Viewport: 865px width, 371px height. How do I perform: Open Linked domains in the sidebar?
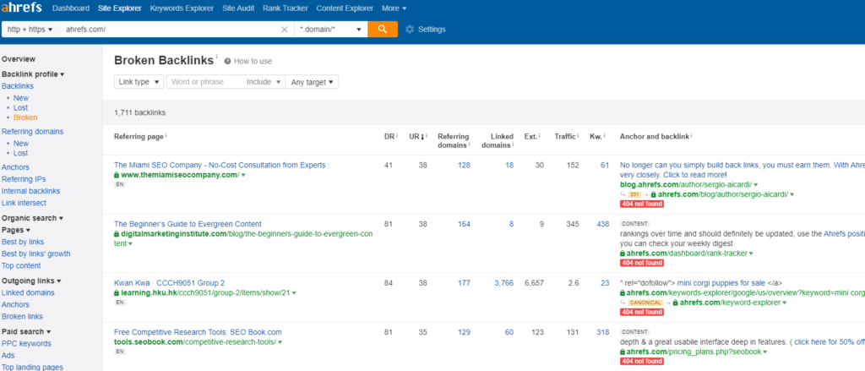[x=28, y=292]
